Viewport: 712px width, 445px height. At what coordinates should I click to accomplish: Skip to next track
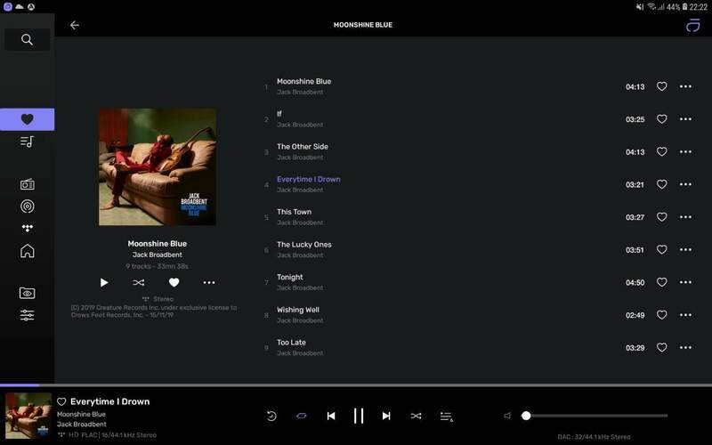(x=386, y=416)
